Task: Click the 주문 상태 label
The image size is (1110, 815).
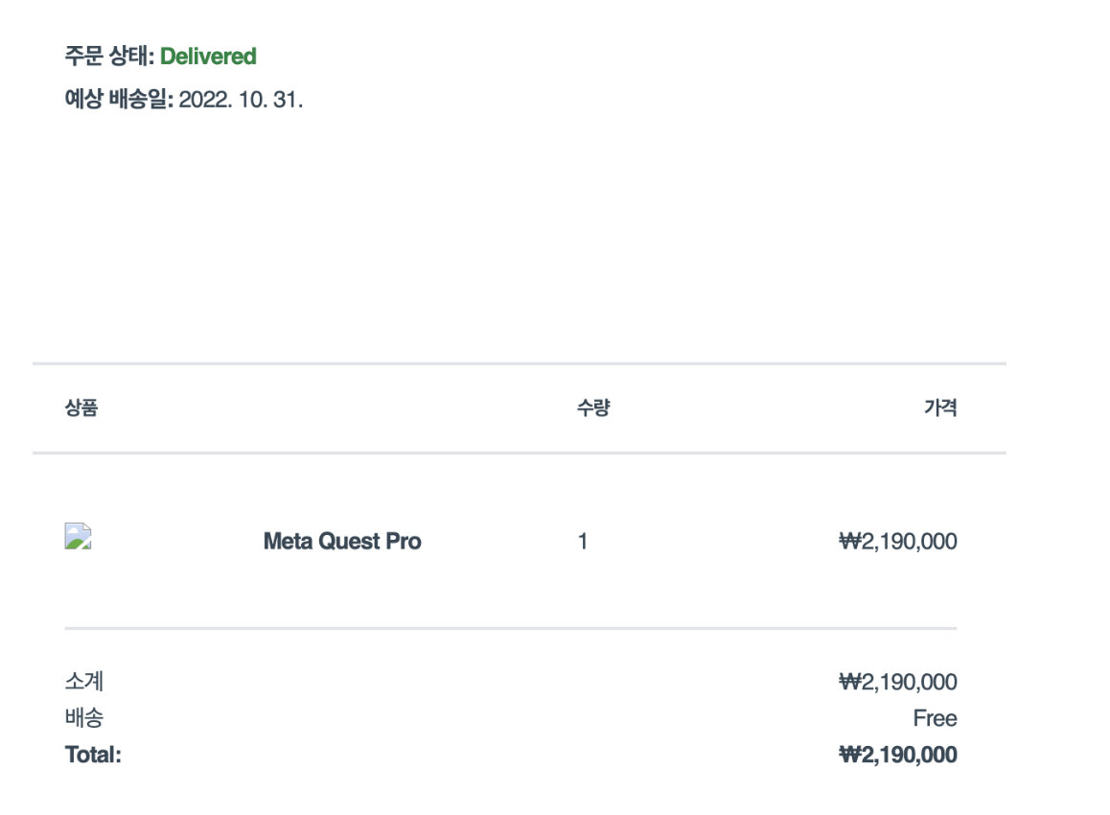Action: click(108, 57)
